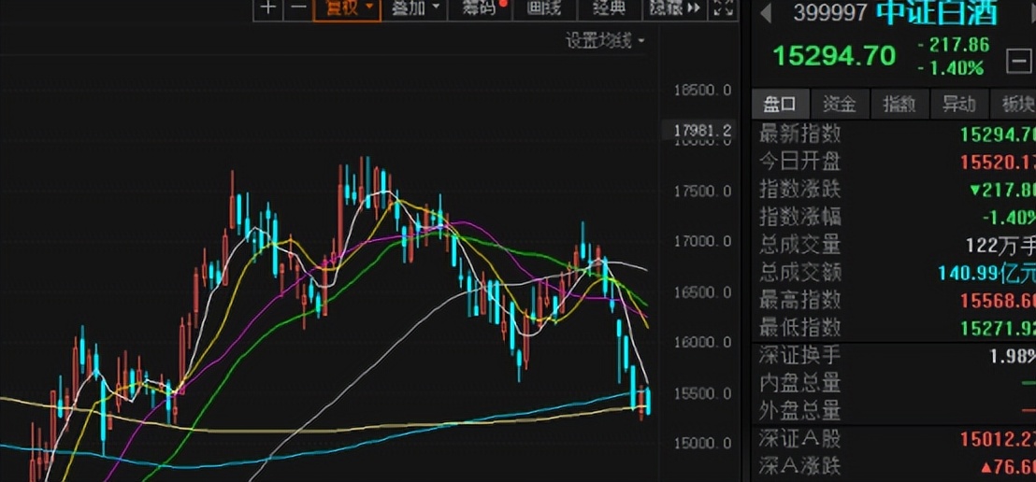This screenshot has height=482, width=1036.
Task: Click stock code 399997
Action: [x=830, y=12]
